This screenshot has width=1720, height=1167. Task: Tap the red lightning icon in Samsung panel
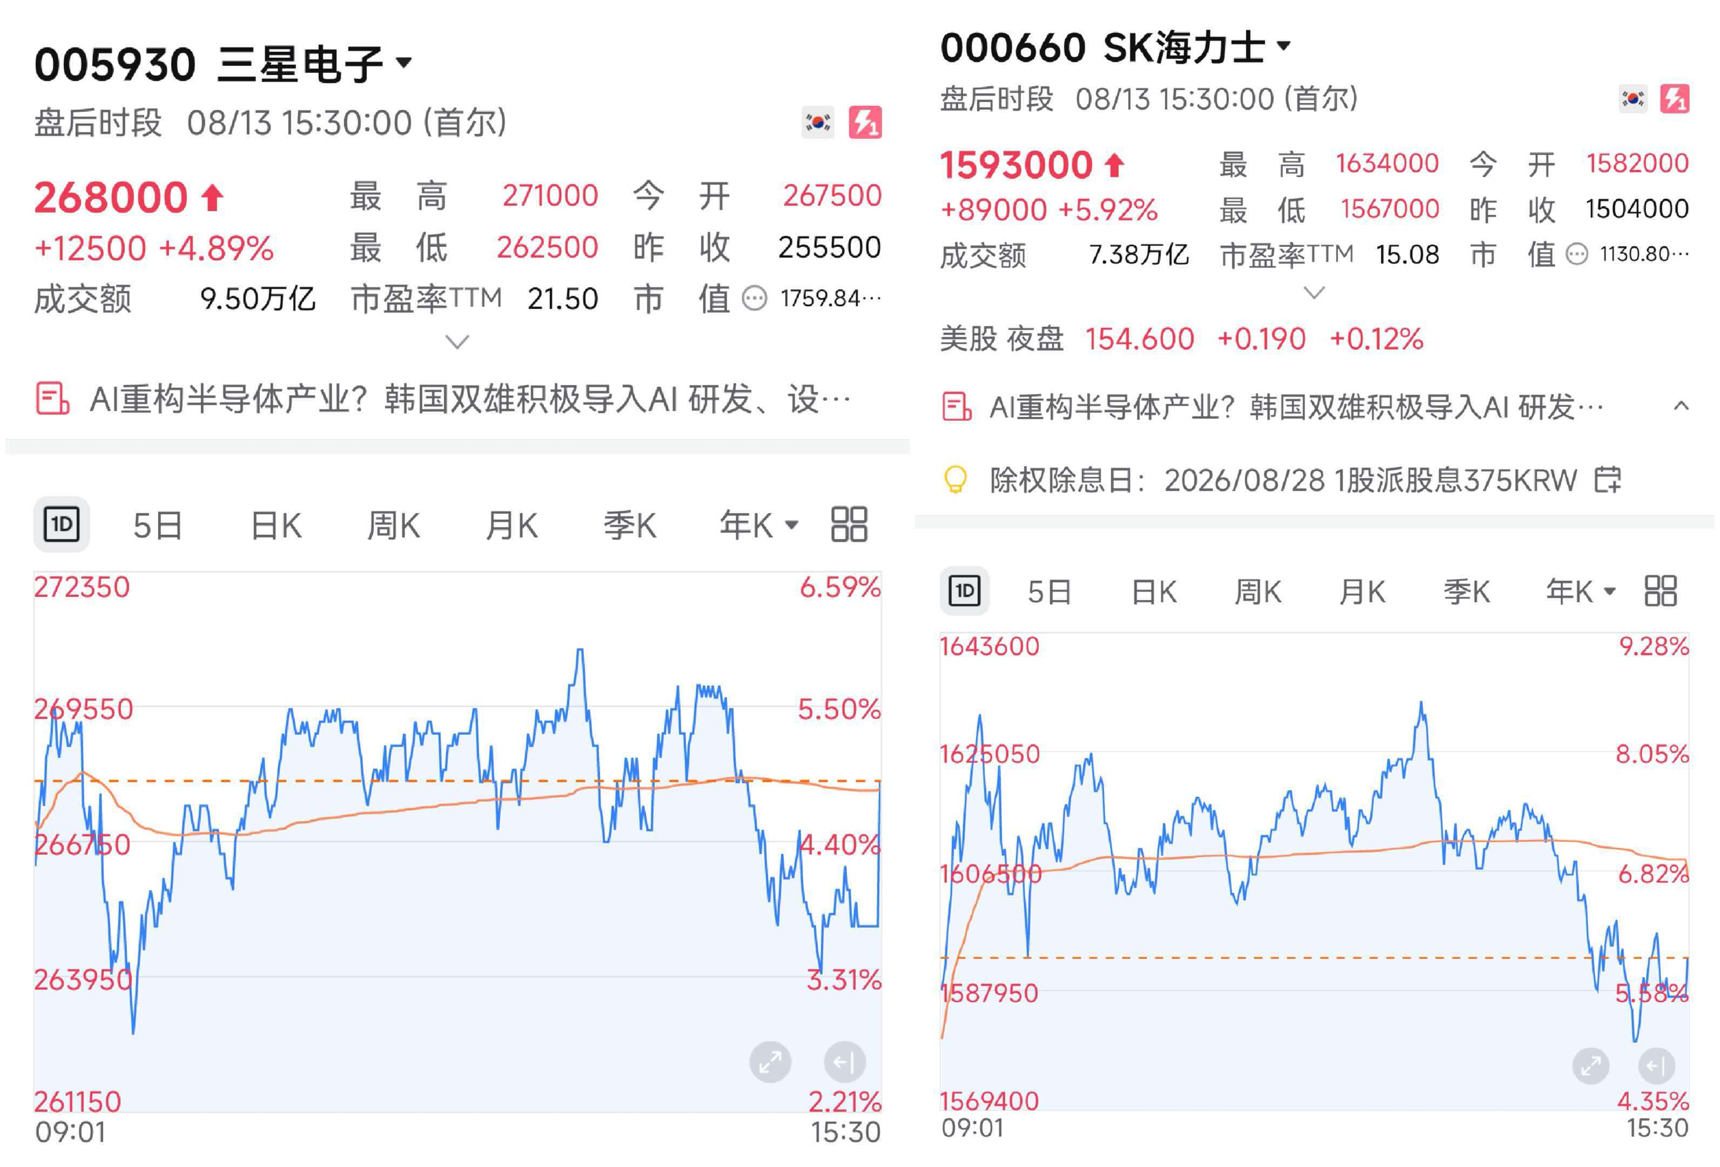coord(865,122)
